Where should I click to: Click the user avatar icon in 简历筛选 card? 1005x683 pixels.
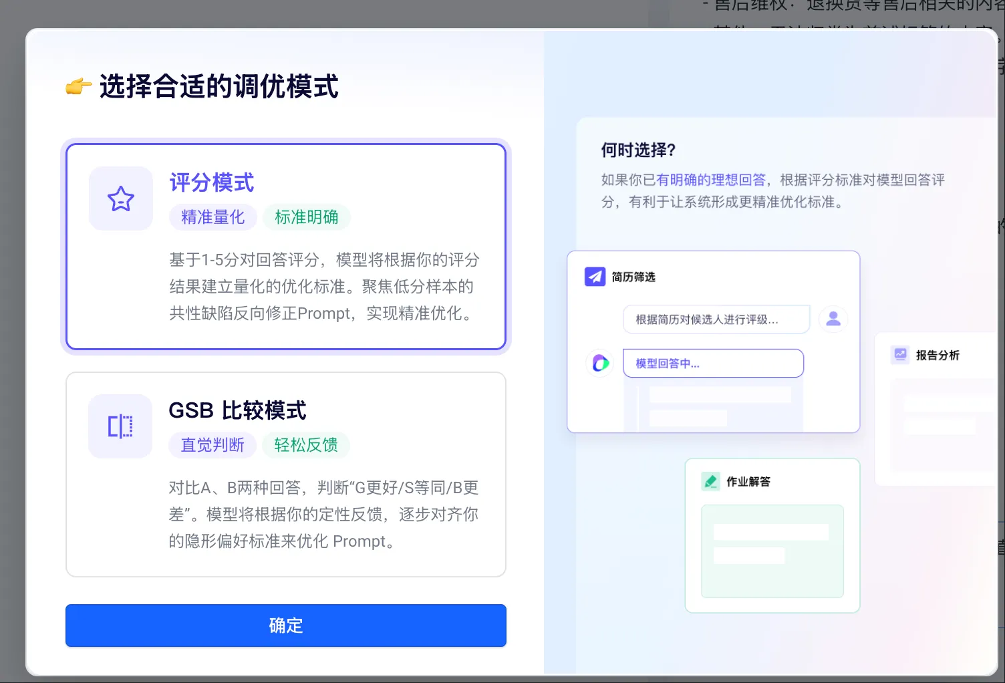pyautogui.click(x=833, y=319)
